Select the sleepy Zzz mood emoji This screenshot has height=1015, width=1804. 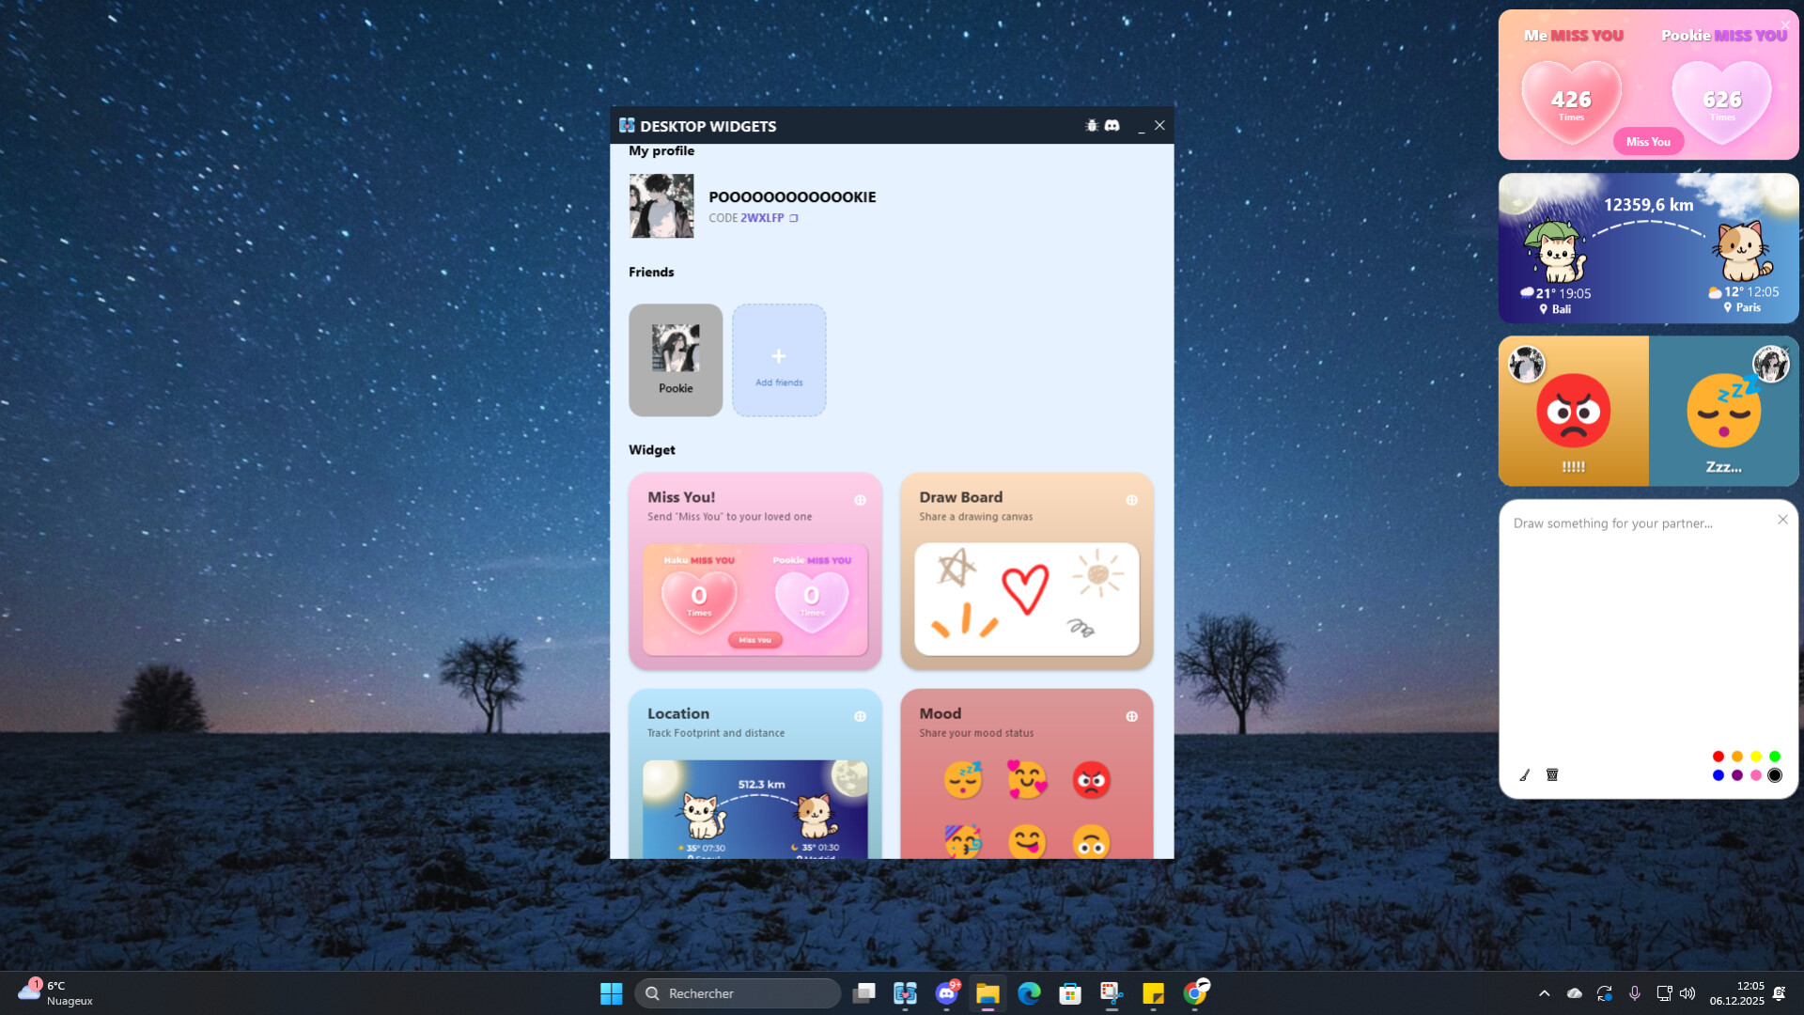point(965,780)
